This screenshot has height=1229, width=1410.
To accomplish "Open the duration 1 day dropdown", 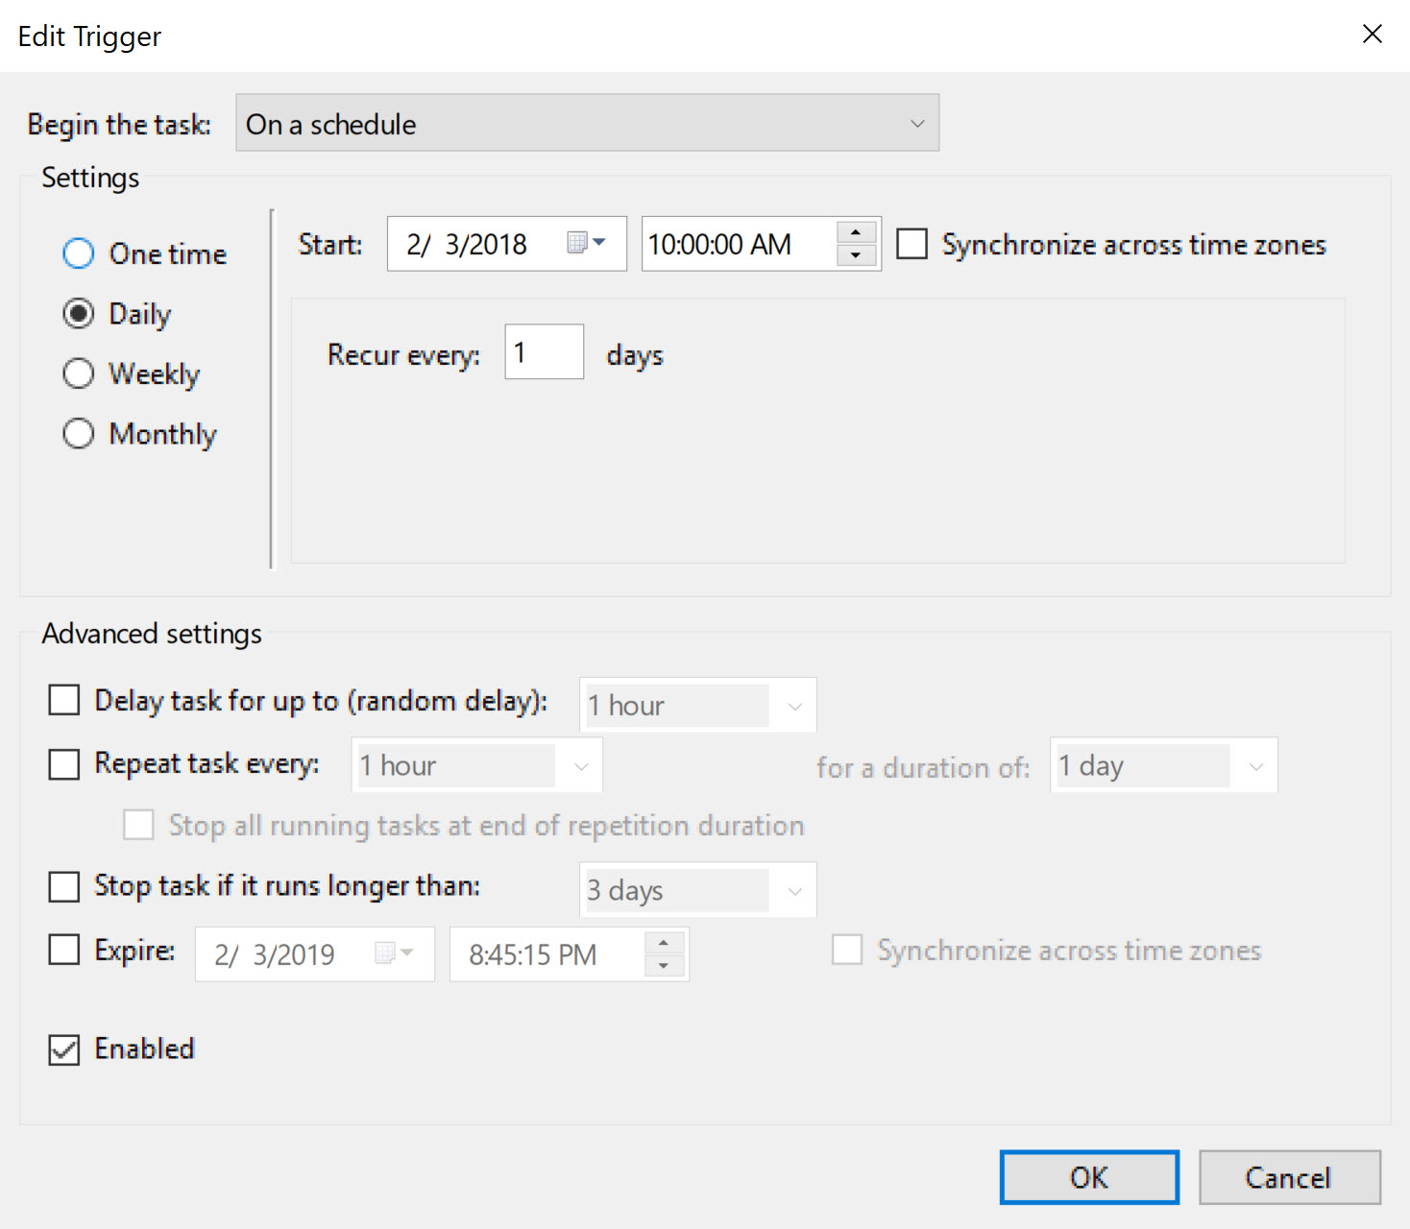I will coord(1163,765).
